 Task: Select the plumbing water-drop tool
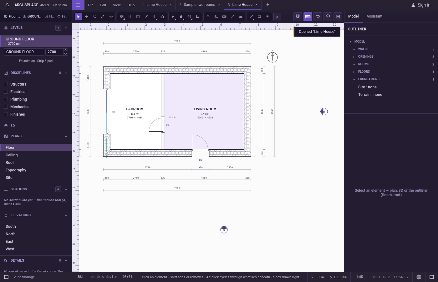coord(181,17)
